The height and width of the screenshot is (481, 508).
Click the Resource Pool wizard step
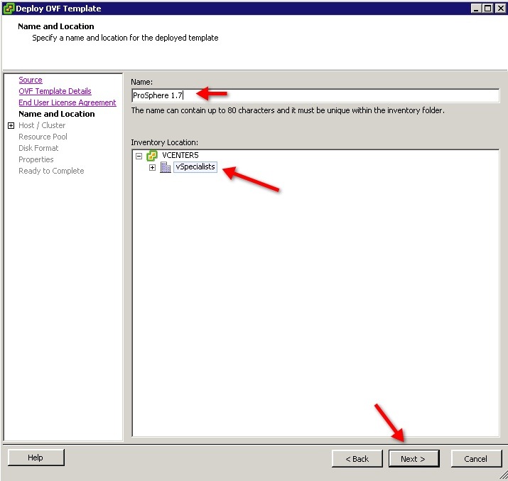[x=43, y=137]
